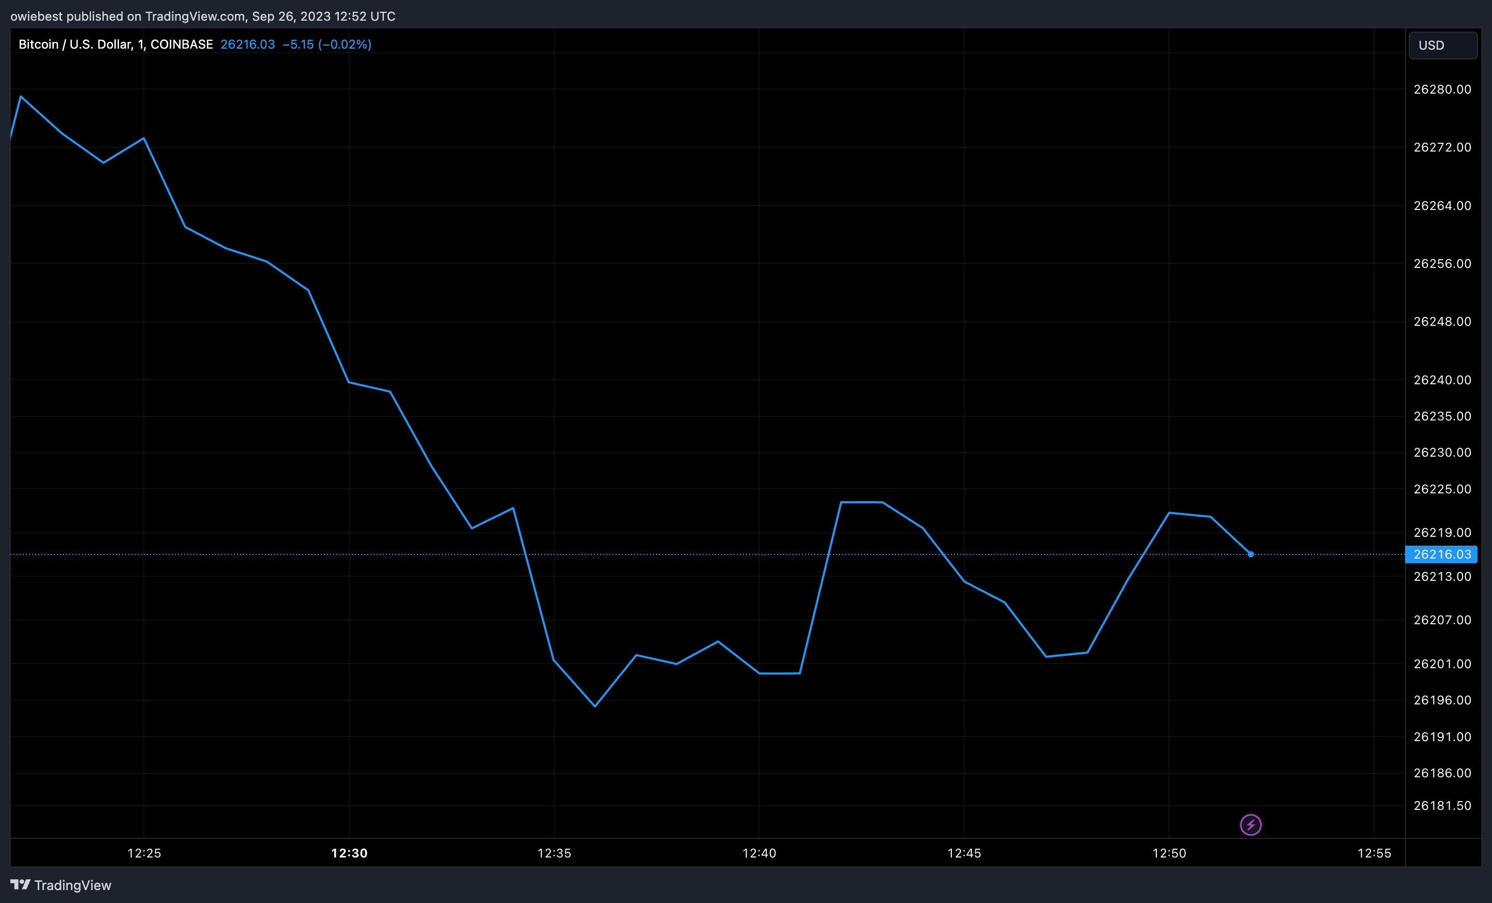Click the owiebest published on TradingView.com header
Viewport: 1492px width, 903px height.
click(203, 17)
